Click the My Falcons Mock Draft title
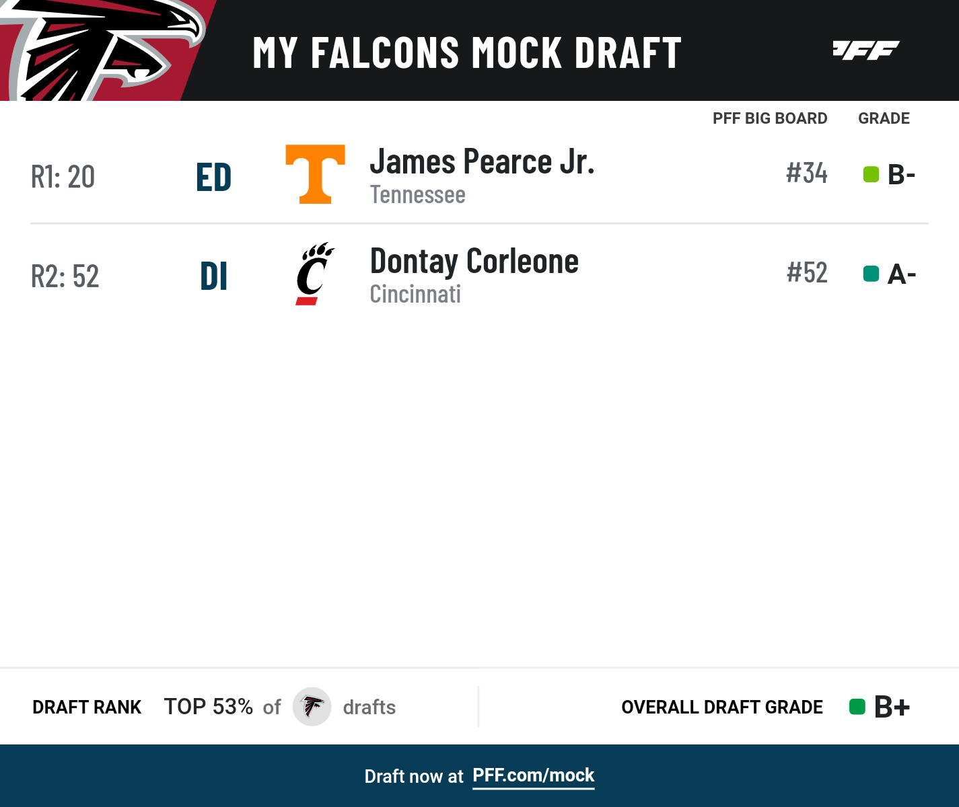 467,53
